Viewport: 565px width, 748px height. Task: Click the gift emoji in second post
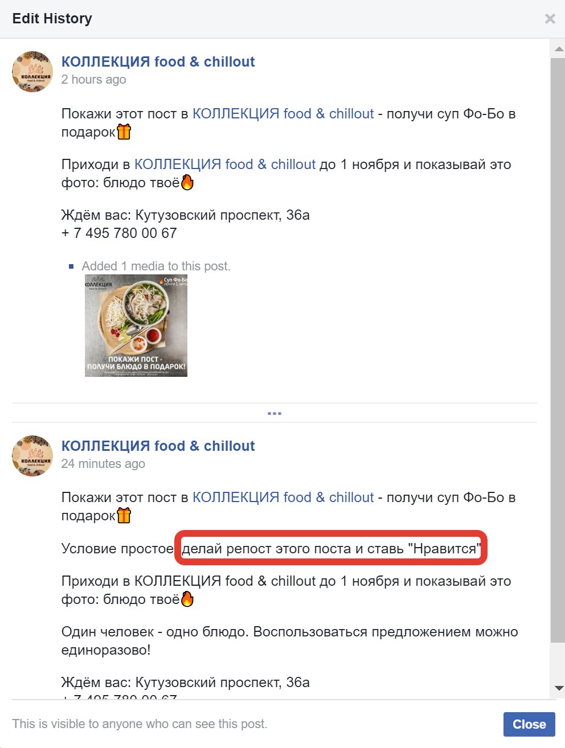[x=124, y=516]
